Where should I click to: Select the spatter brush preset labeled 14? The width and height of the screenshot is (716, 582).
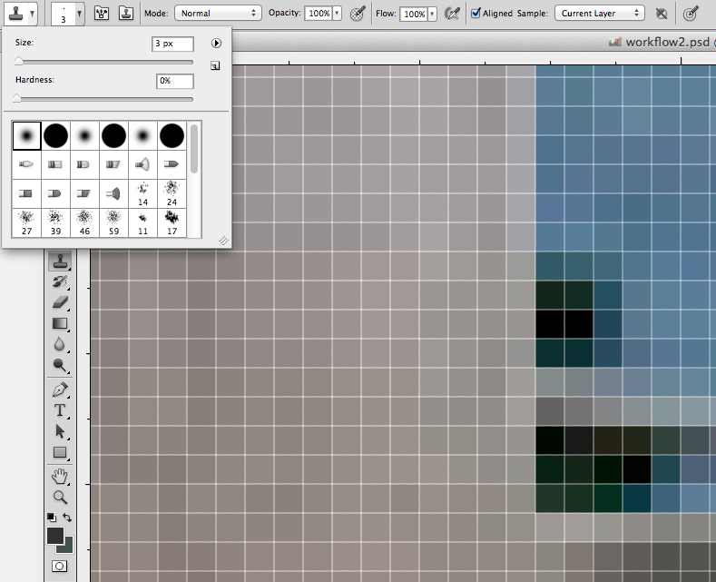pyautogui.click(x=142, y=193)
